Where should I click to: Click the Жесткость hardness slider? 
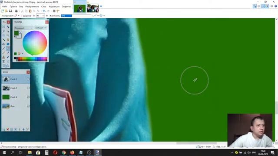pos(76,16)
